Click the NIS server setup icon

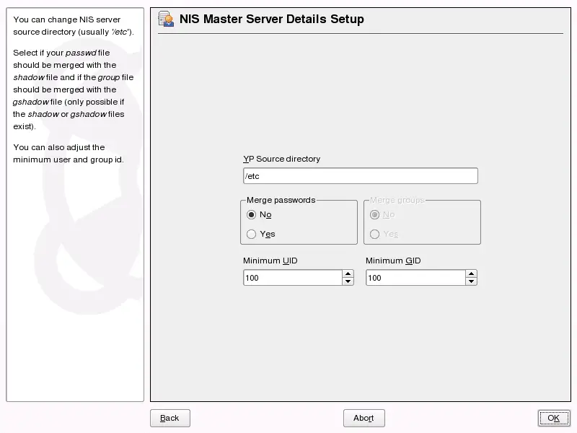165,19
